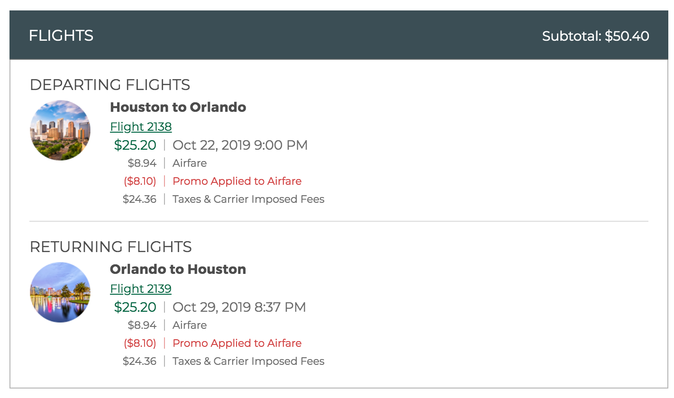Select the Orlando to Houston heading
674x398 pixels.
click(x=178, y=269)
